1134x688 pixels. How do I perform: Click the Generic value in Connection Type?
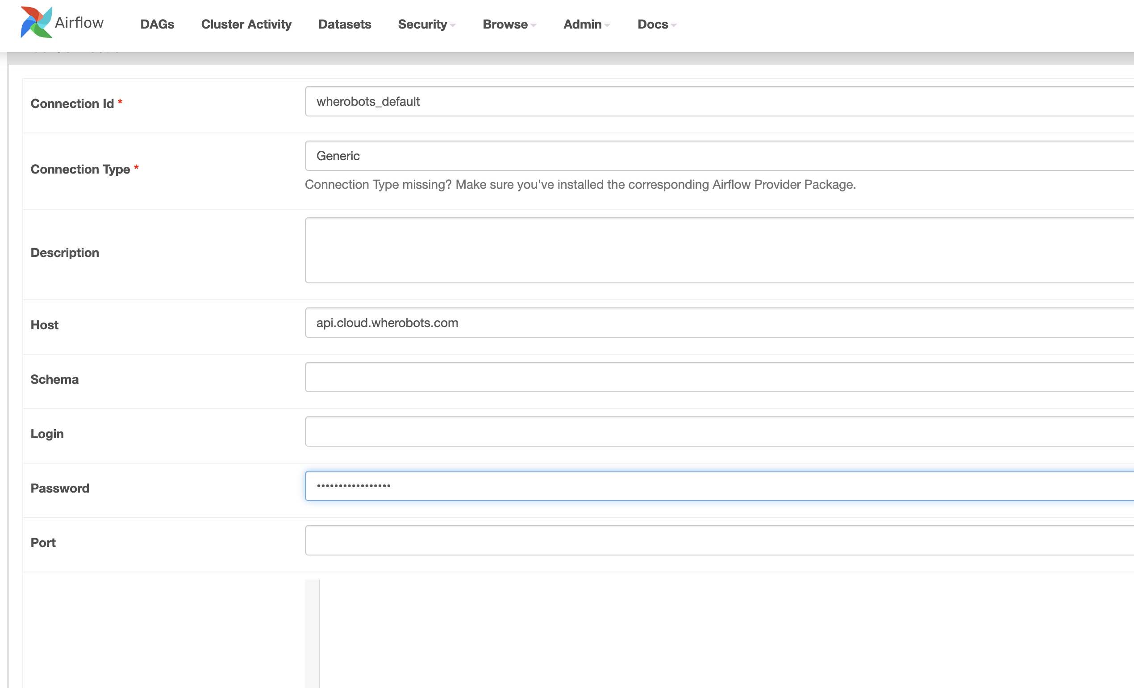(338, 155)
